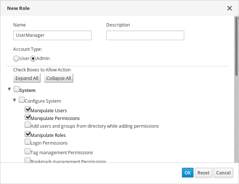Enable Tag management Permissions
This screenshot has width=239, height=184.
pos(28,151)
